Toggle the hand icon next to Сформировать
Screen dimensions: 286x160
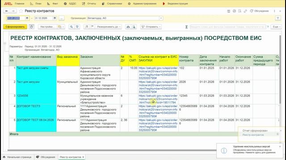pos(31,27)
